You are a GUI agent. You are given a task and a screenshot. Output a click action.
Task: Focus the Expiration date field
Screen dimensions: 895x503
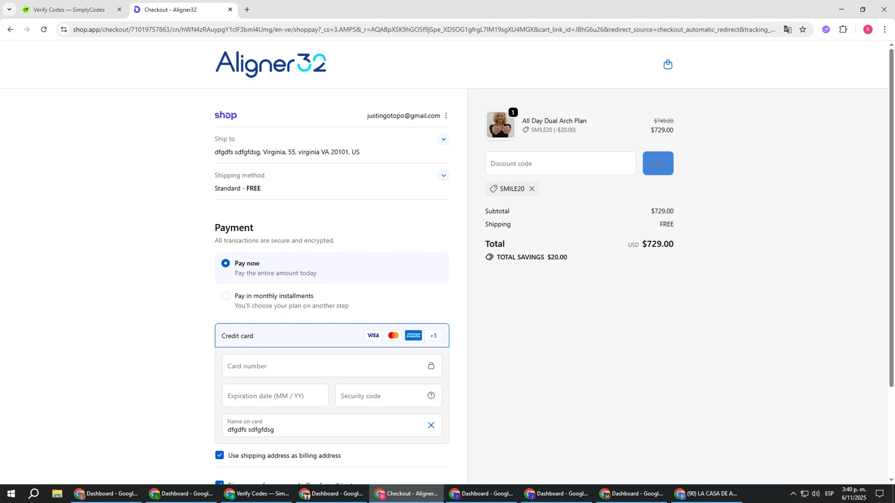tap(275, 396)
